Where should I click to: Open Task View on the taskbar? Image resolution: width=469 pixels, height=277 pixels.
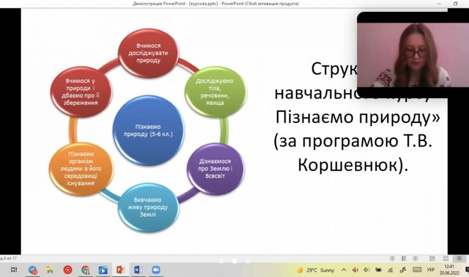(x=14, y=270)
